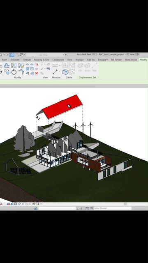The height and width of the screenshot is (263, 148).
Task: Open the View ribbon tab
Action: click(69, 60)
